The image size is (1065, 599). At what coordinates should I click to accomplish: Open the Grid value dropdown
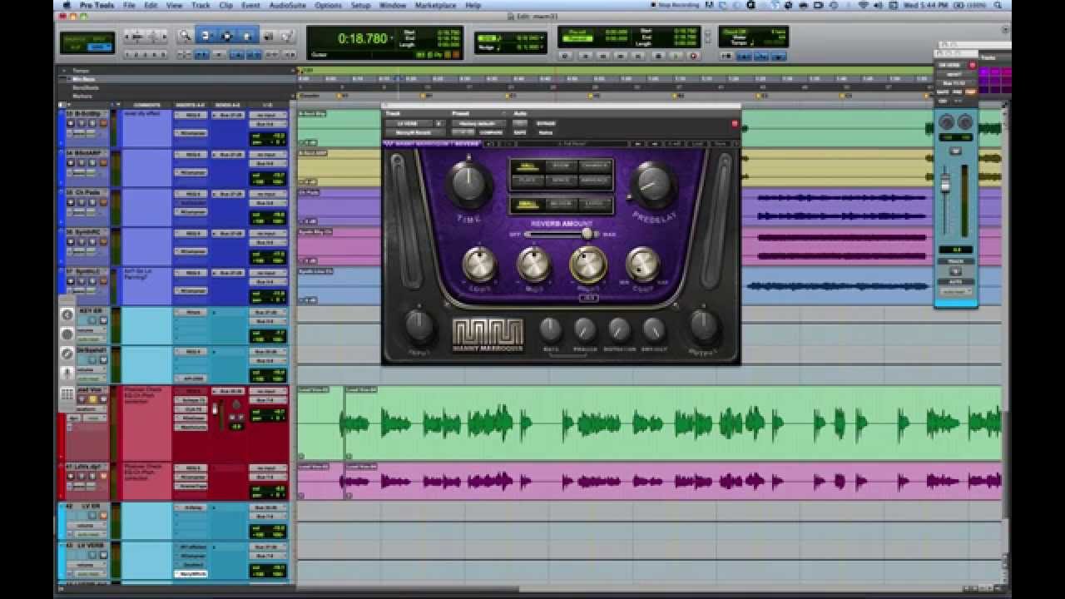point(540,38)
